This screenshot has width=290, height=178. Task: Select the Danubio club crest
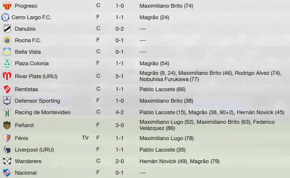7,29
